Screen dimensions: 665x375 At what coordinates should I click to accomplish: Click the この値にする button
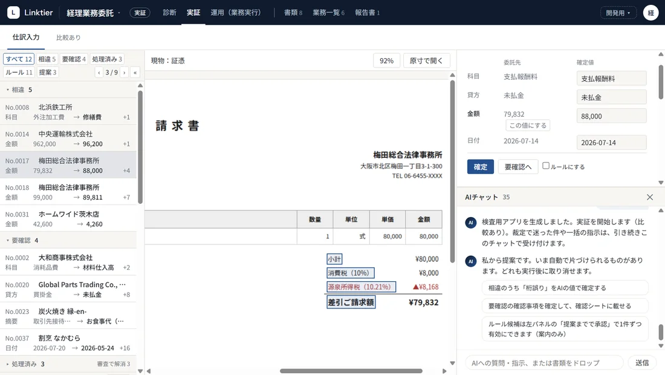click(528, 126)
